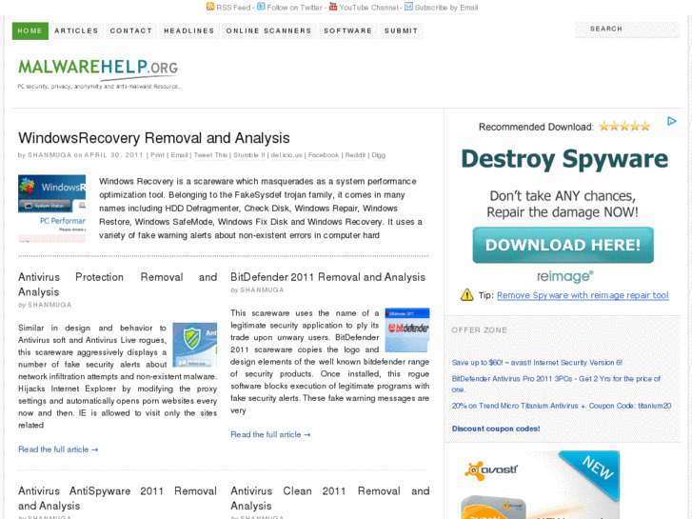Screen dimensions: 692x519
Task: Select the Tweet This link
Action: click(x=210, y=155)
